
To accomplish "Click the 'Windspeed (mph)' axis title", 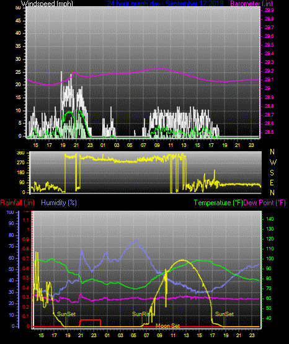I will click(x=47, y=3).
